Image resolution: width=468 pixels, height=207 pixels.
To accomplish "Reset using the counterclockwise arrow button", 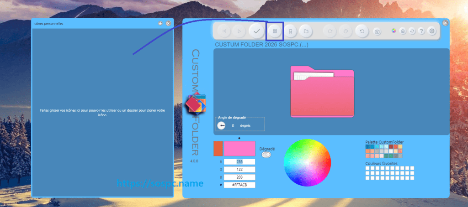I will [x=362, y=31].
